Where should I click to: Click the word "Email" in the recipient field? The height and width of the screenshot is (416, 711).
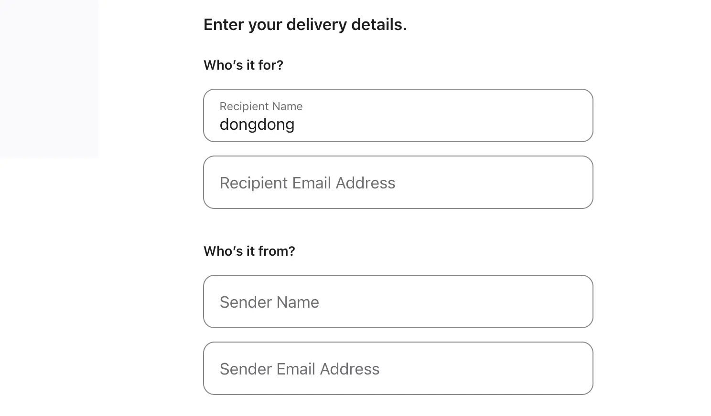point(312,183)
